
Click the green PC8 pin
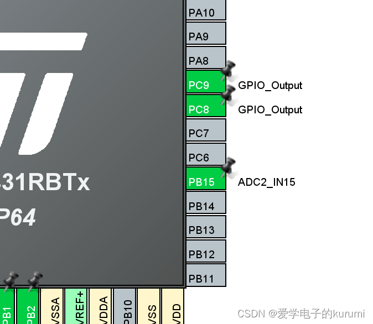[x=206, y=106]
